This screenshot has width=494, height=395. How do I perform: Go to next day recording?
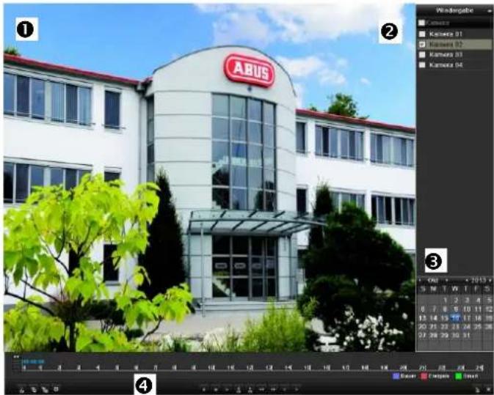(x=297, y=390)
